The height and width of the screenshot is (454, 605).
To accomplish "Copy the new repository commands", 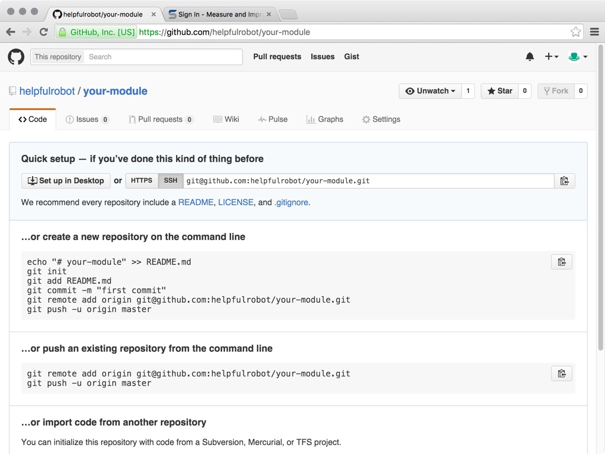I will [x=562, y=262].
